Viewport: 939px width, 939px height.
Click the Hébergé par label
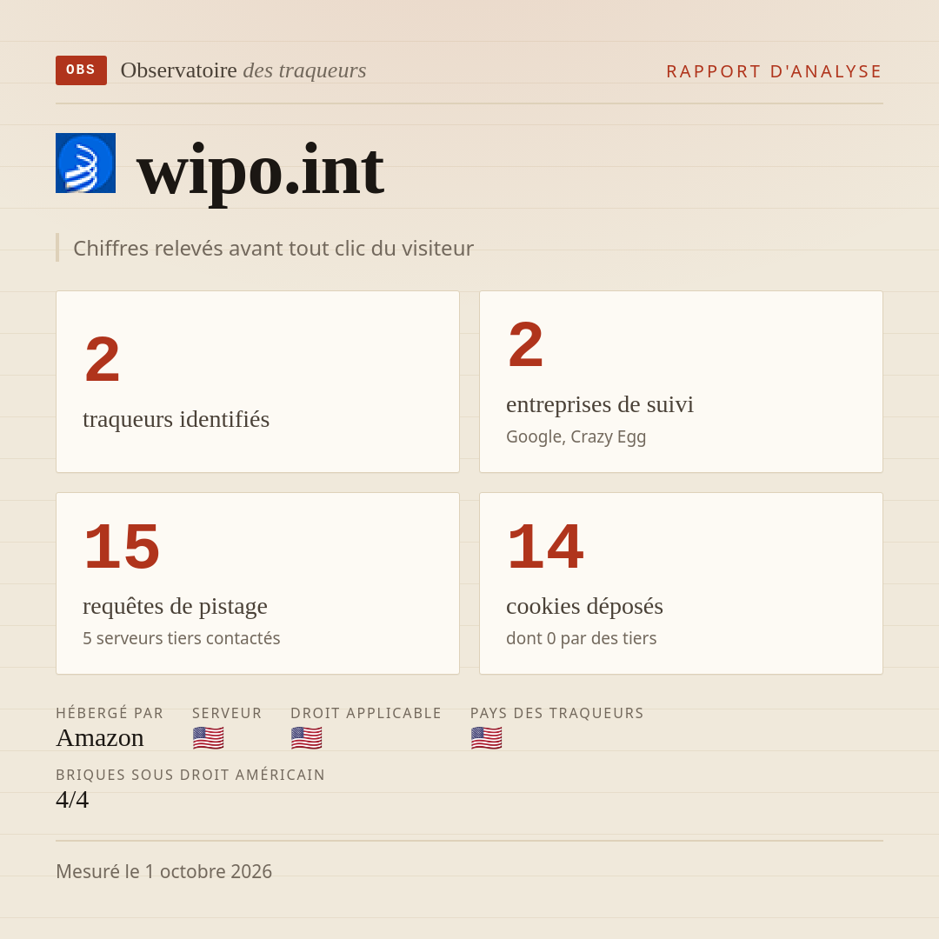pos(110,713)
